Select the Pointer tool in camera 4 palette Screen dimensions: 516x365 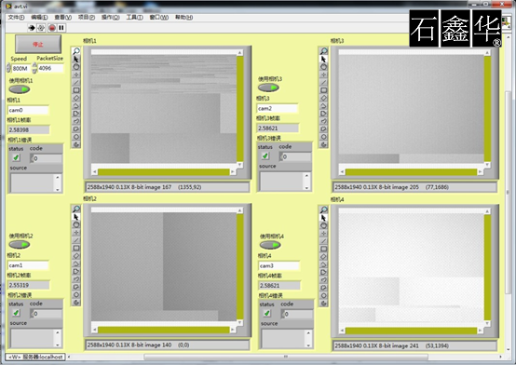(x=323, y=218)
